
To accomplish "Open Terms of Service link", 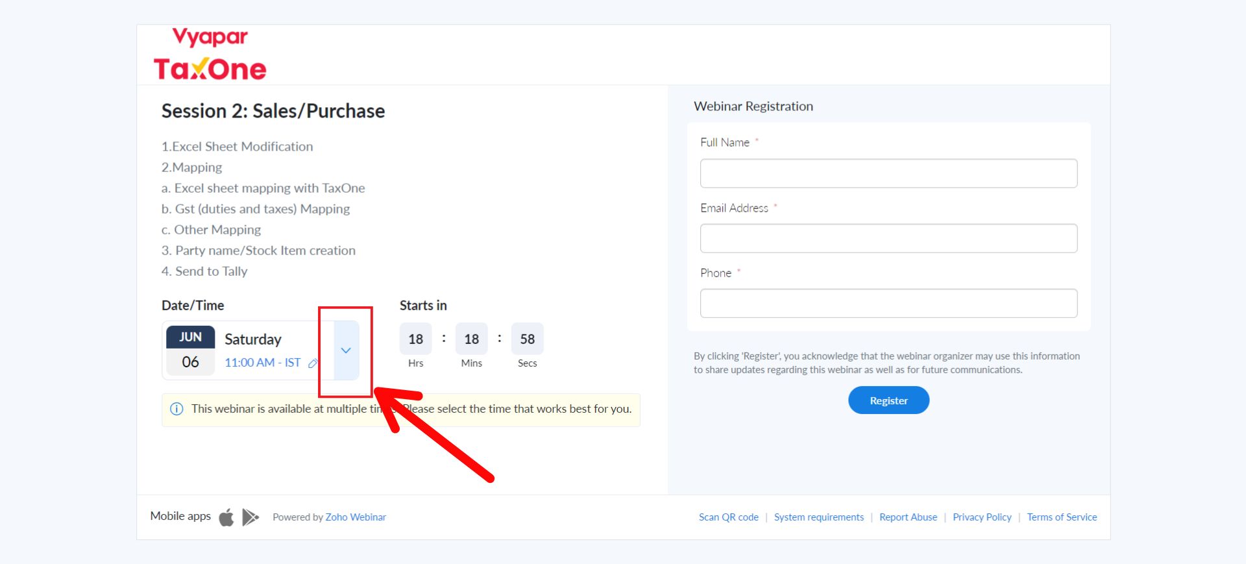I will click(x=1062, y=517).
